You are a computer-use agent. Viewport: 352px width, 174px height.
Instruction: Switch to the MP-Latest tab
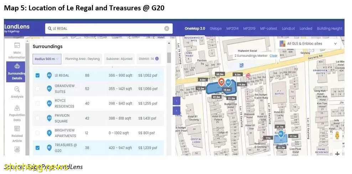[x=269, y=29]
